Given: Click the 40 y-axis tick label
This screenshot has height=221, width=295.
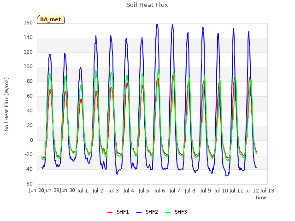Looking at the screenshot, I should tap(29, 110).
